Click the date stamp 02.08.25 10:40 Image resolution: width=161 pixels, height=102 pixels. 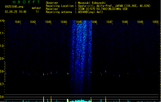16,12
